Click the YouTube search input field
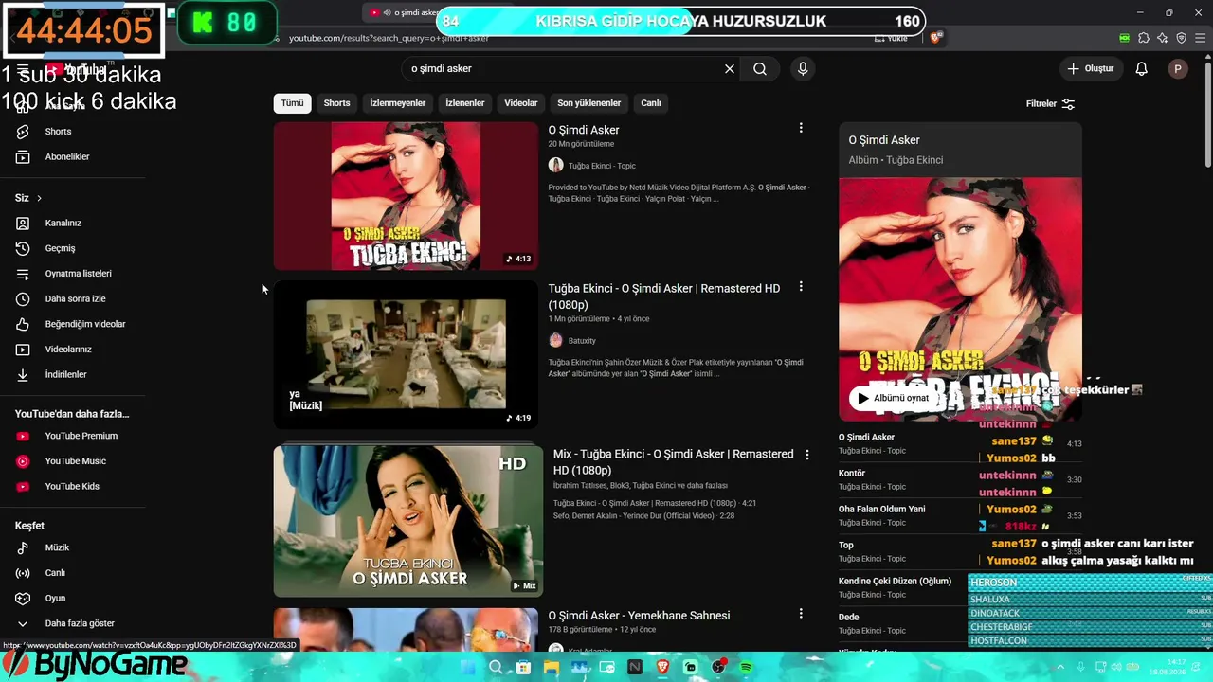The height and width of the screenshot is (682, 1213). (x=563, y=68)
